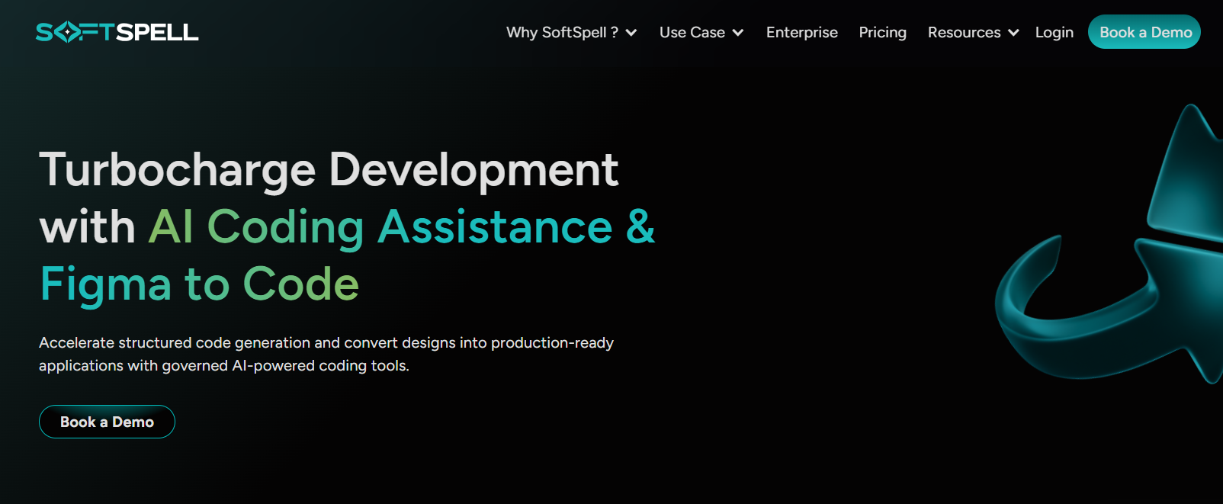Open the Resources menu

tap(964, 32)
